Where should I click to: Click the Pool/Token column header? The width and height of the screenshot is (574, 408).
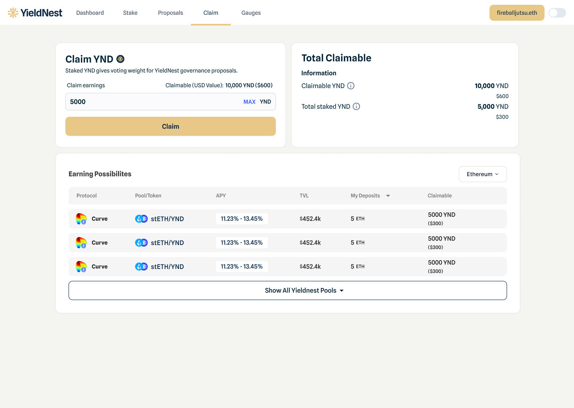[148, 196]
